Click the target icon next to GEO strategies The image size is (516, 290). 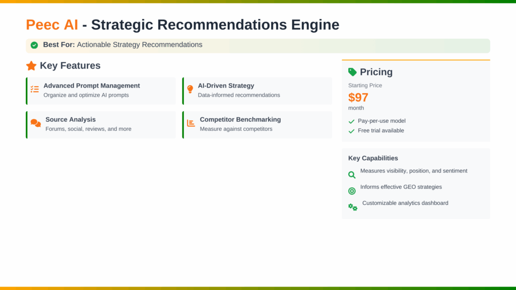point(352,191)
